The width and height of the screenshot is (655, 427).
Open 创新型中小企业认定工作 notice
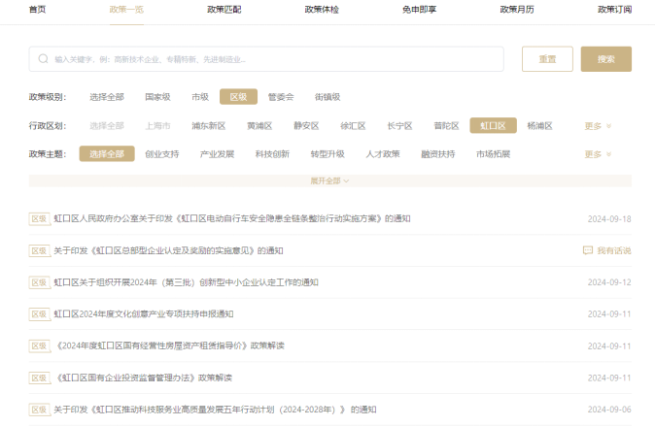pyautogui.click(x=186, y=282)
